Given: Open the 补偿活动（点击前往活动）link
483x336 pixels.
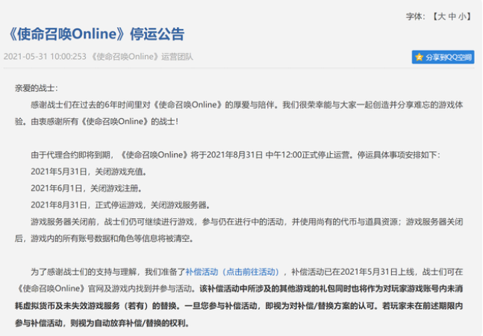Looking at the screenshot, I should click(233, 272).
